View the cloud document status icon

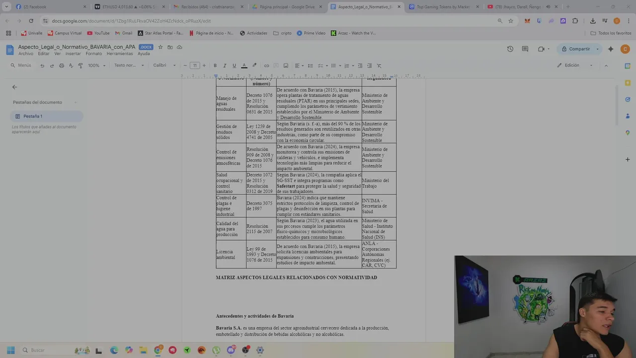point(179,47)
